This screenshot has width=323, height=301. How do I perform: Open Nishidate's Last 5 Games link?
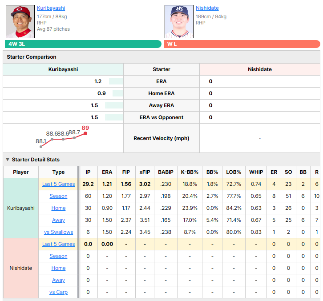point(58,244)
